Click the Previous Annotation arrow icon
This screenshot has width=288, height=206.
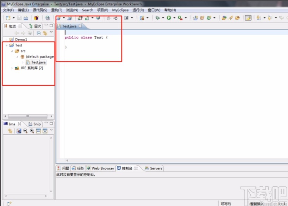click(270, 18)
